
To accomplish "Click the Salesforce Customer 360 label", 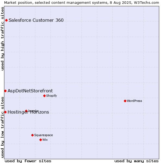I will pos(36,20).
